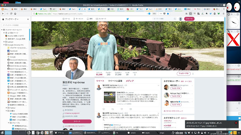Select the メディア tab
Viewport: 241px width, 135px height.
130,81
